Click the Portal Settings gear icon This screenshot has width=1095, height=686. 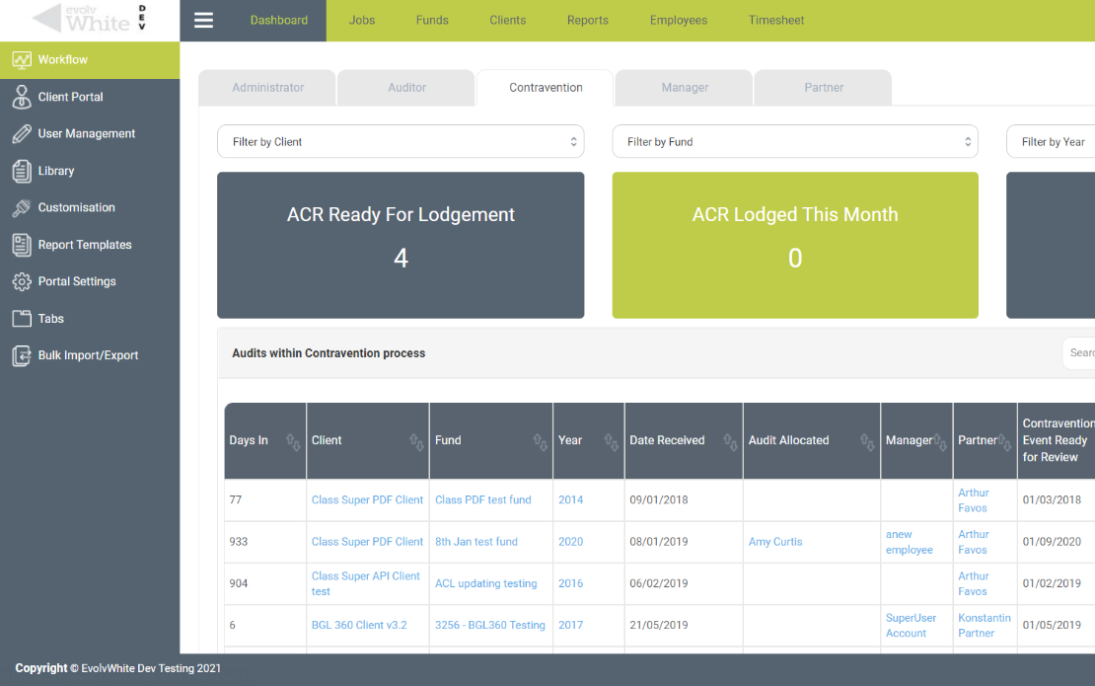click(22, 281)
